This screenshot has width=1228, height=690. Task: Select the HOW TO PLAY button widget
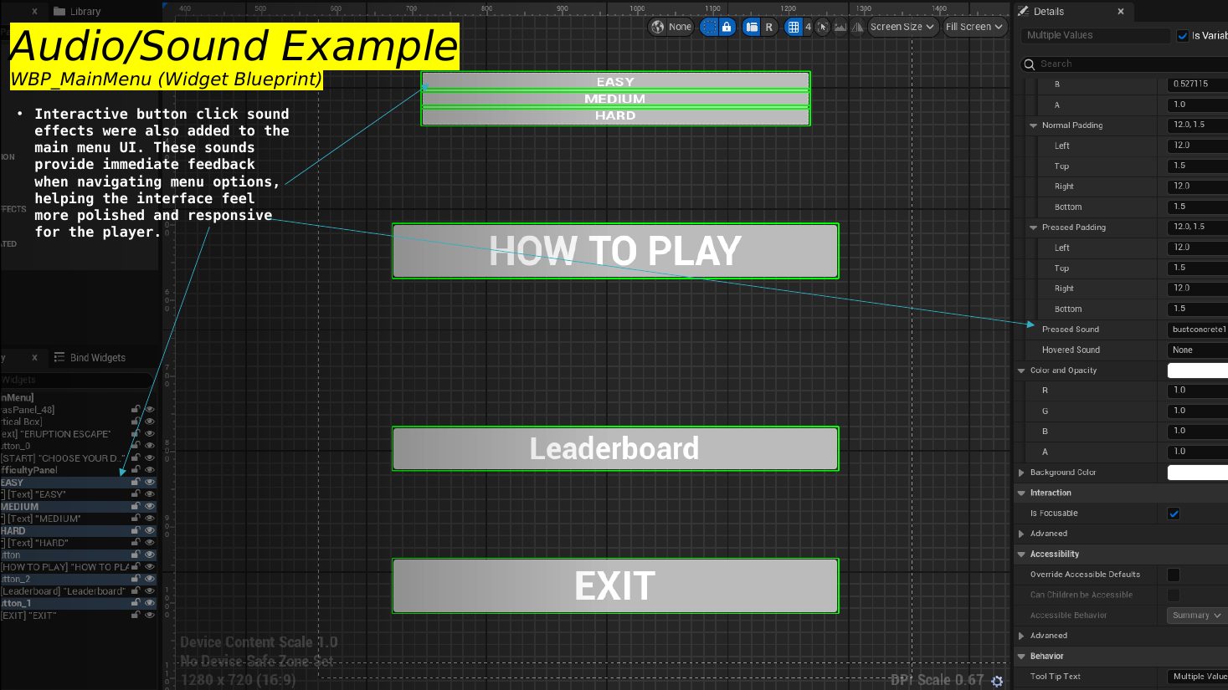point(615,251)
